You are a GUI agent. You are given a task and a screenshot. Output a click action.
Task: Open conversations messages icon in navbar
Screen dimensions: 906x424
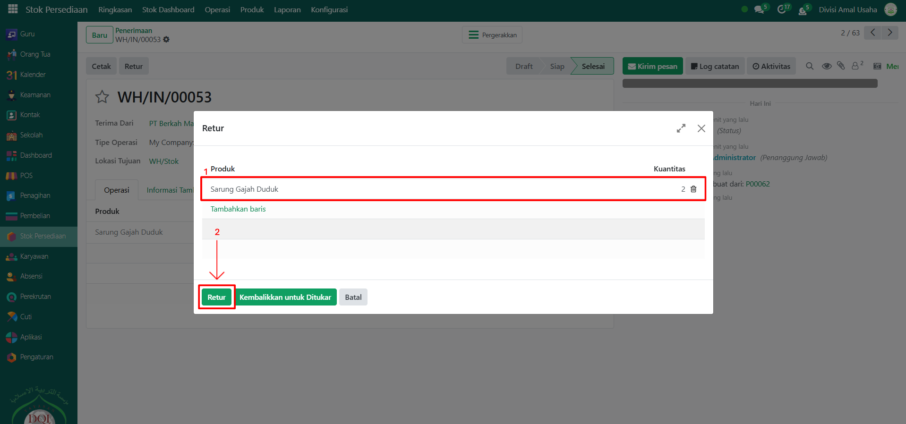point(760,9)
